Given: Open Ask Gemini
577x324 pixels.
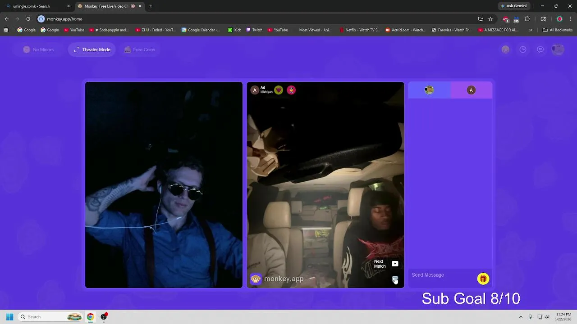Looking at the screenshot, I should click(513, 6).
